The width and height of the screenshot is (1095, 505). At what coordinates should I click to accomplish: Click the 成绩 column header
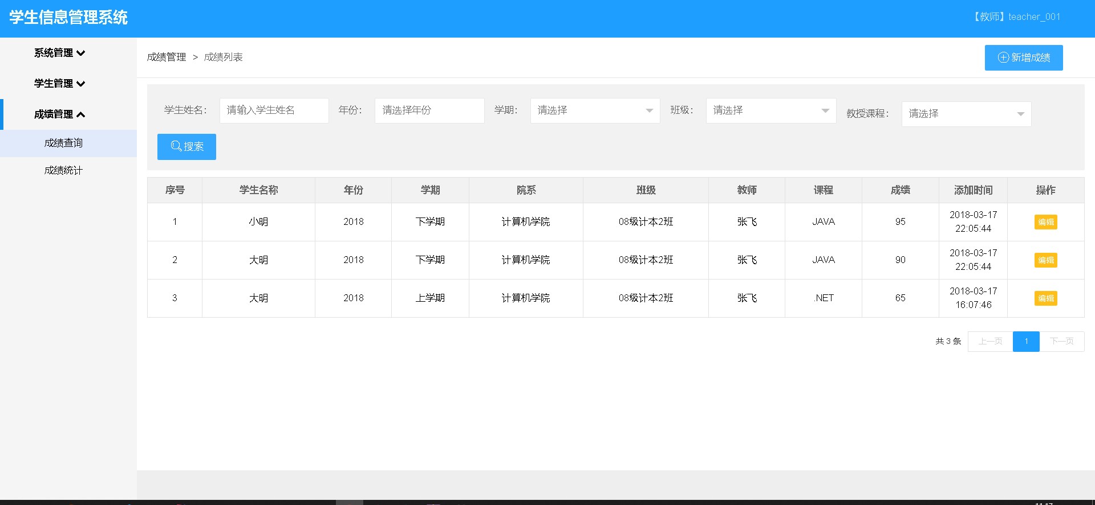click(x=900, y=190)
